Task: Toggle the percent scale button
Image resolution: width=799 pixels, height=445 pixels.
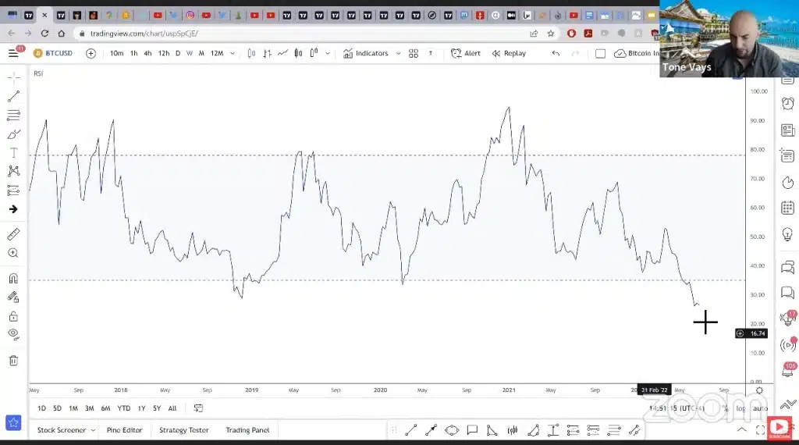Action: [725, 408]
